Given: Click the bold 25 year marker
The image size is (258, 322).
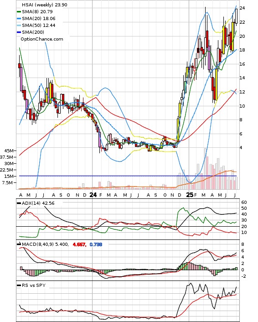Looking at the screenshot, I should click(190, 195).
